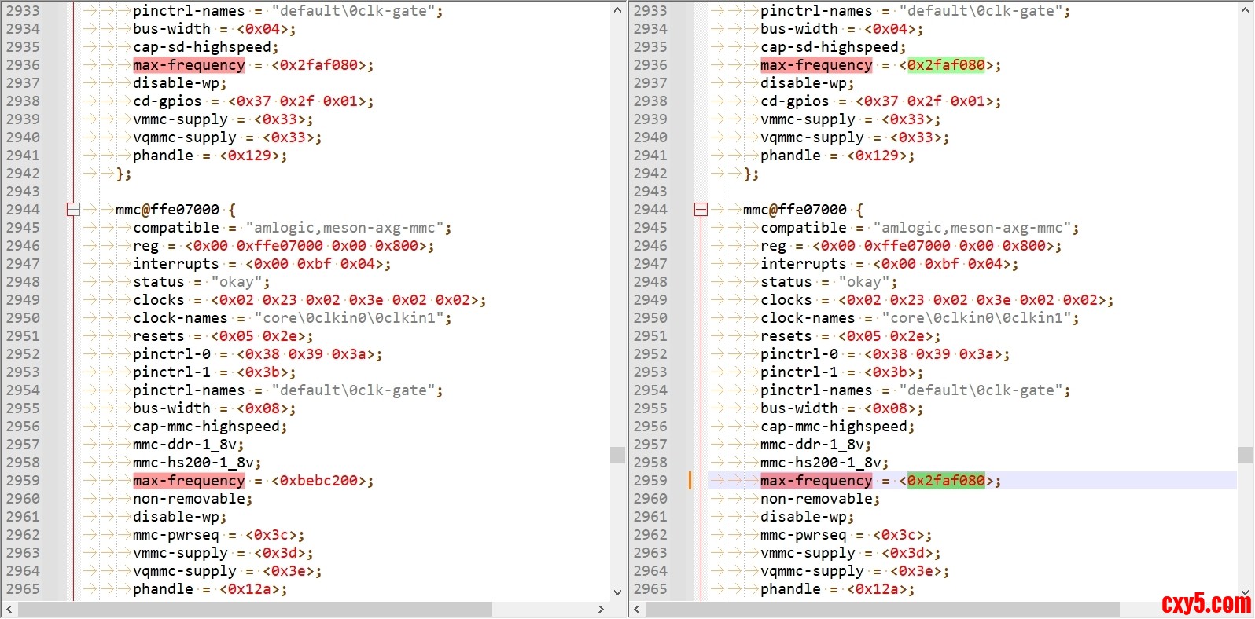Click right pane's horizontal scroll left arrow
The width and height of the screenshot is (1255, 619).
(x=637, y=610)
